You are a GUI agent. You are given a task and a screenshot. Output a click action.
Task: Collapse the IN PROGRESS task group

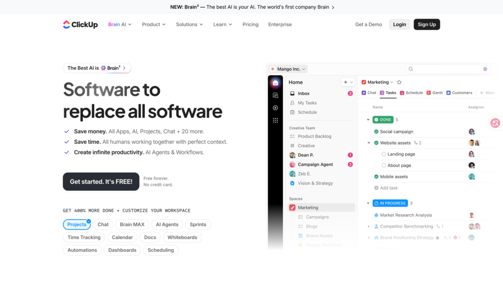368,203
